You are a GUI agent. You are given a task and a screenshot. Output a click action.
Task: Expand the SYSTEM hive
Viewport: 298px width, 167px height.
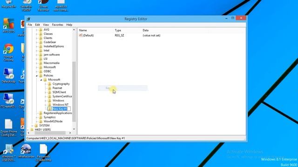point(32,126)
